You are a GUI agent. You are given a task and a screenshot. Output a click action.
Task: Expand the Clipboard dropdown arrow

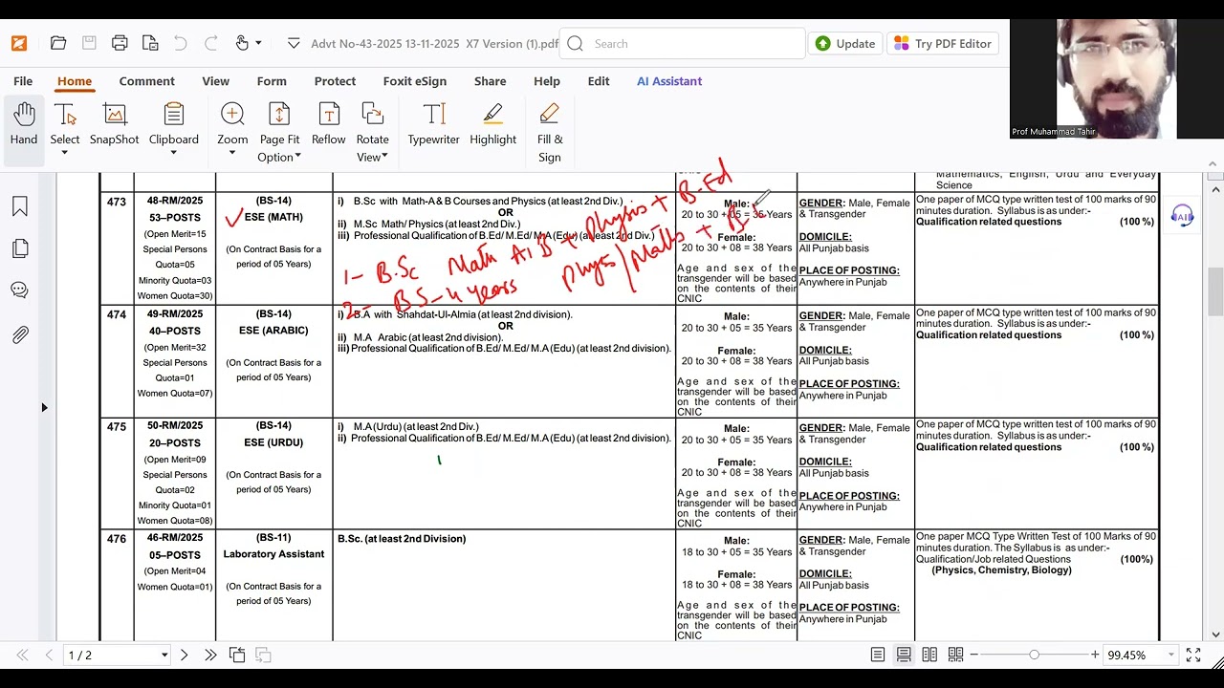tap(173, 154)
